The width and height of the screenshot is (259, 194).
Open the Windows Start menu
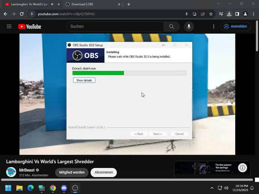(x=8, y=188)
